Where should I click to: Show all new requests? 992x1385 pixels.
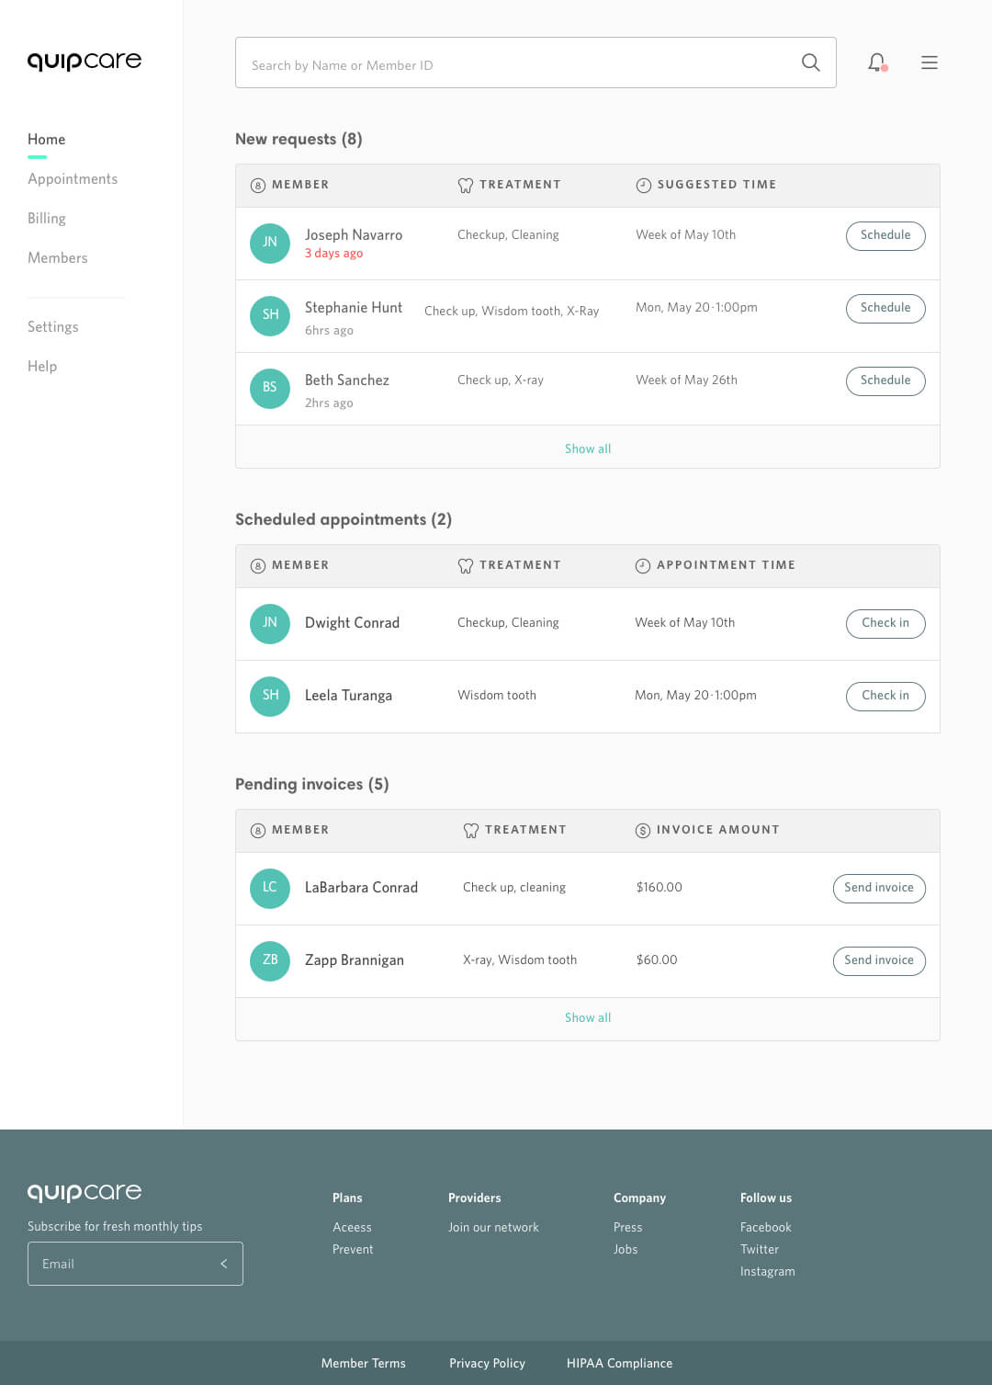pos(588,448)
